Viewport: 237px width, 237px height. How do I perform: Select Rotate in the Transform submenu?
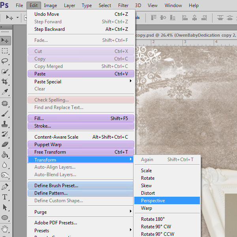coord(167,178)
